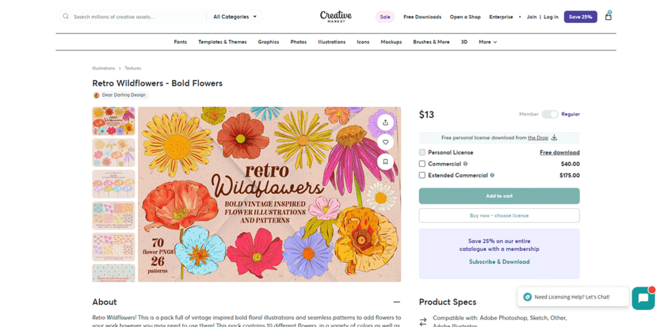Screen dimensions: 672x327
Task: Check the Commercial license checkbox
Action: pos(422,163)
